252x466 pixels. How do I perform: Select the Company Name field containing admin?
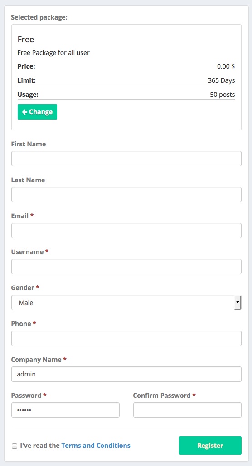tap(126, 374)
